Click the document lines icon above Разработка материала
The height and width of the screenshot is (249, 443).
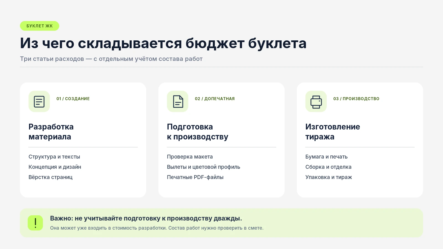click(x=39, y=102)
